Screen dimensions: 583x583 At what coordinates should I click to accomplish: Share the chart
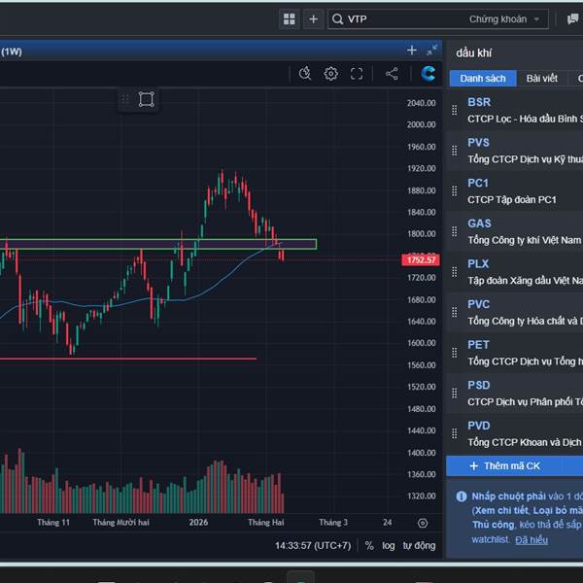pyautogui.click(x=392, y=73)
